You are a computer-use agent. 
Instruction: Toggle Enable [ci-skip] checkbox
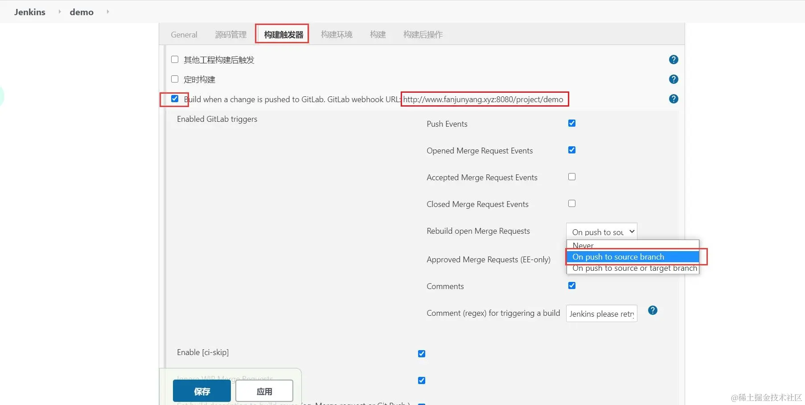(422, 354)
